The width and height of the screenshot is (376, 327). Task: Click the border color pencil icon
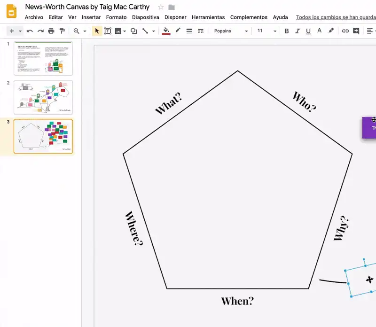[178, 31]
